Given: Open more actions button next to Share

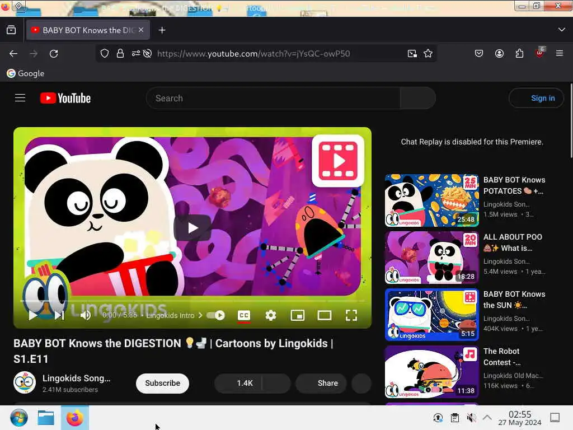Looking at the screenshot, I should [361, 383].
